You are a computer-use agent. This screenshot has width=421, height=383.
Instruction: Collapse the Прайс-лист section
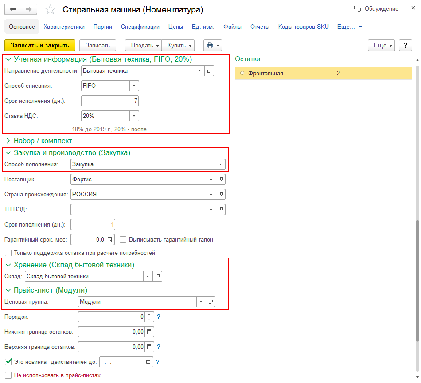(8, 290)
